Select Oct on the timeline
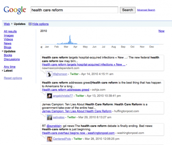The height and width of the screenshot is (145, 172). pos(132,47)
